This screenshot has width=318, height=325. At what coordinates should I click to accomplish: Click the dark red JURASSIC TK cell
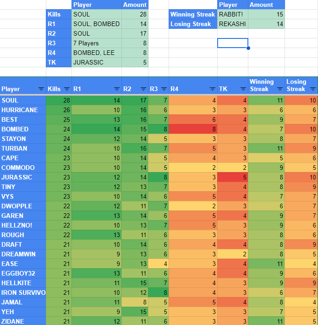(233, 177)
